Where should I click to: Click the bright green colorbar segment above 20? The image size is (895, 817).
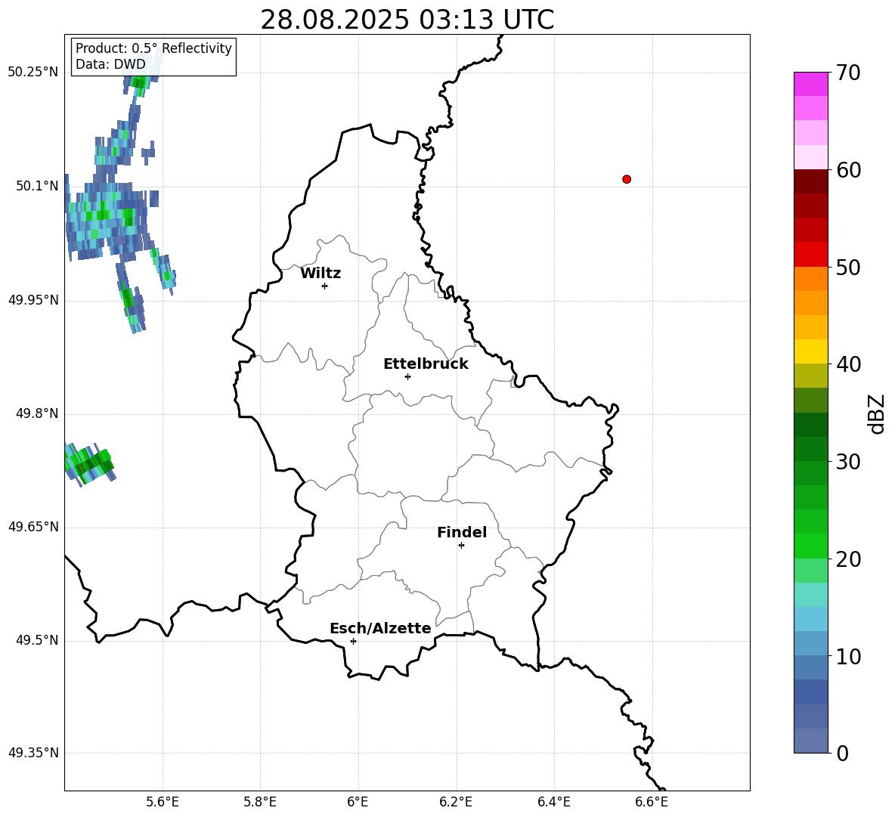pyautogui.click(x=810, y=546)
